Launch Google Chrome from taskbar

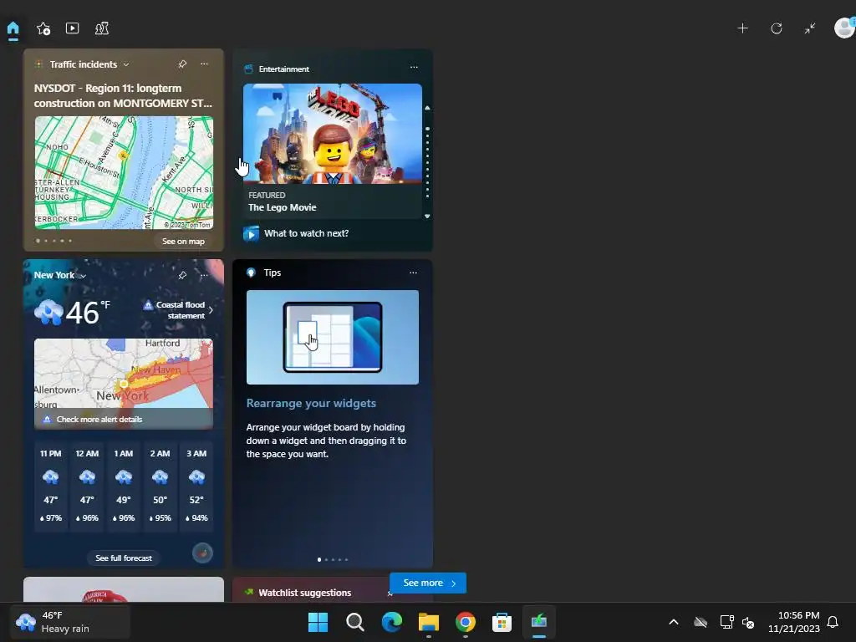(x=465, y=622)
